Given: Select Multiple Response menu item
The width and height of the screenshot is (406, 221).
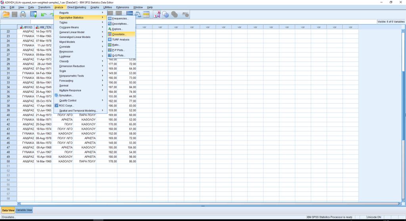Looking at the screenshot, I should pos(80,91).
